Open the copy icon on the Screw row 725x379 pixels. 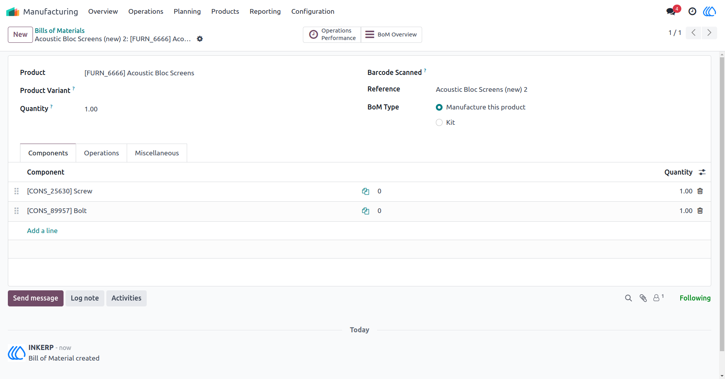click(366, 191)
